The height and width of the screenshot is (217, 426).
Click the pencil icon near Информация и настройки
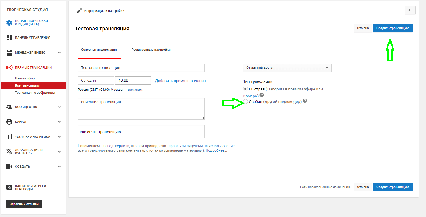tap(79, 10)
